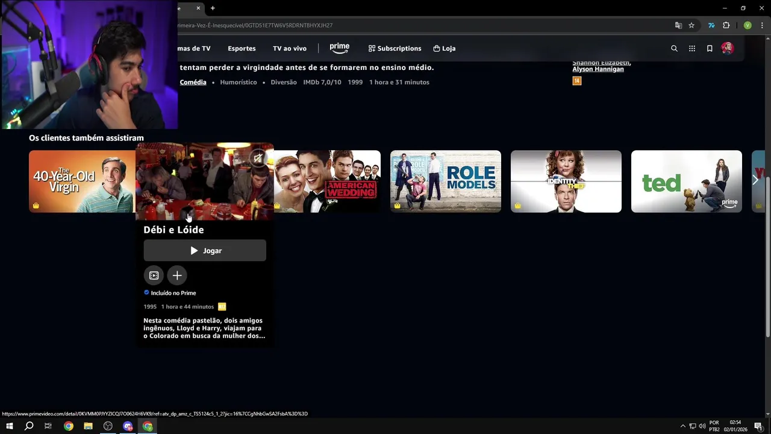Open a new browser tab
Viewport: 771px width, 434px height.
(x=213, y=8)
